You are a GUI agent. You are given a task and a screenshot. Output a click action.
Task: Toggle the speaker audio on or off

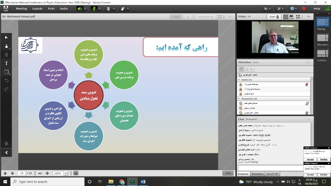pos(80,9)
